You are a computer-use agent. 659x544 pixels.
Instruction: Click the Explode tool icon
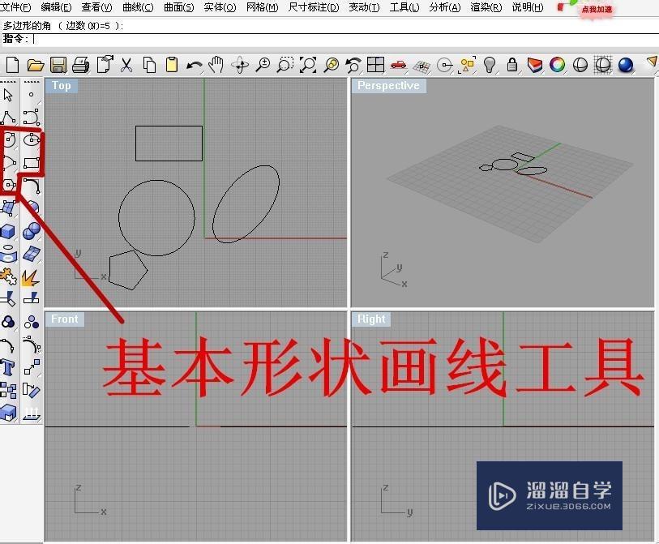(x=31, y=277)
